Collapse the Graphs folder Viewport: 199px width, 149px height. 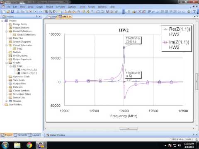[x=6, y=63]
